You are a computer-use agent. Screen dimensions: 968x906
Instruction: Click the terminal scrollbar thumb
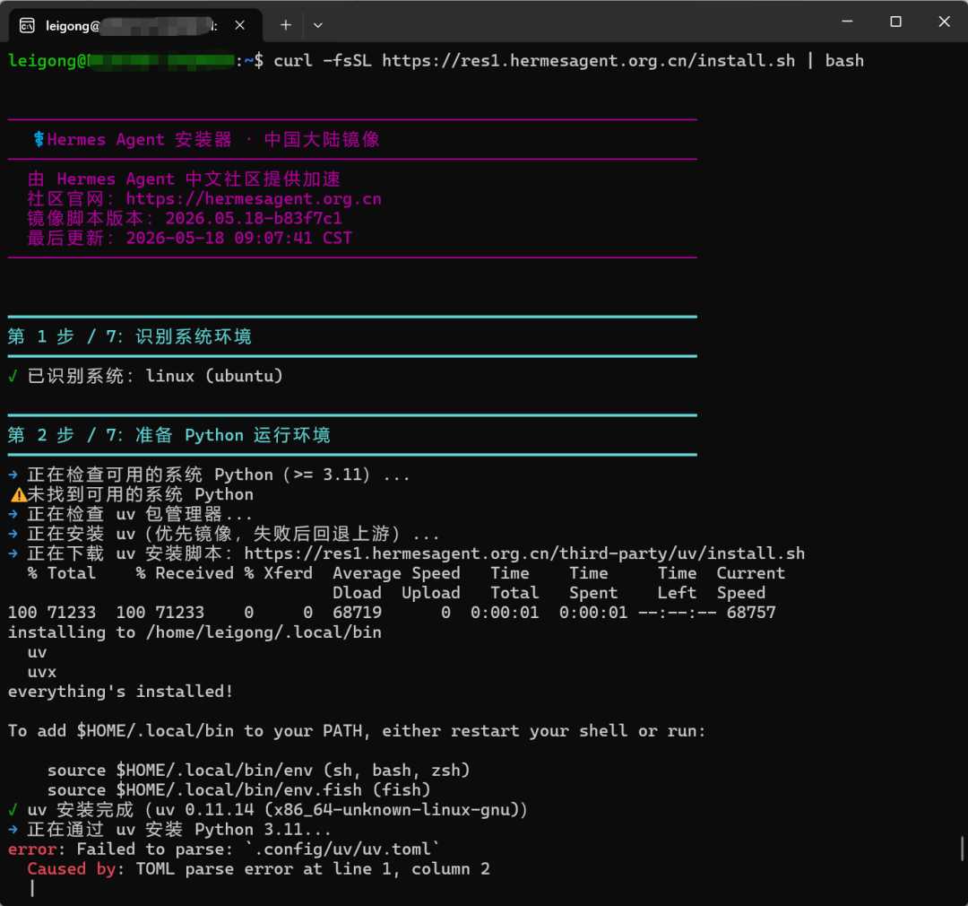pos(963,848)
